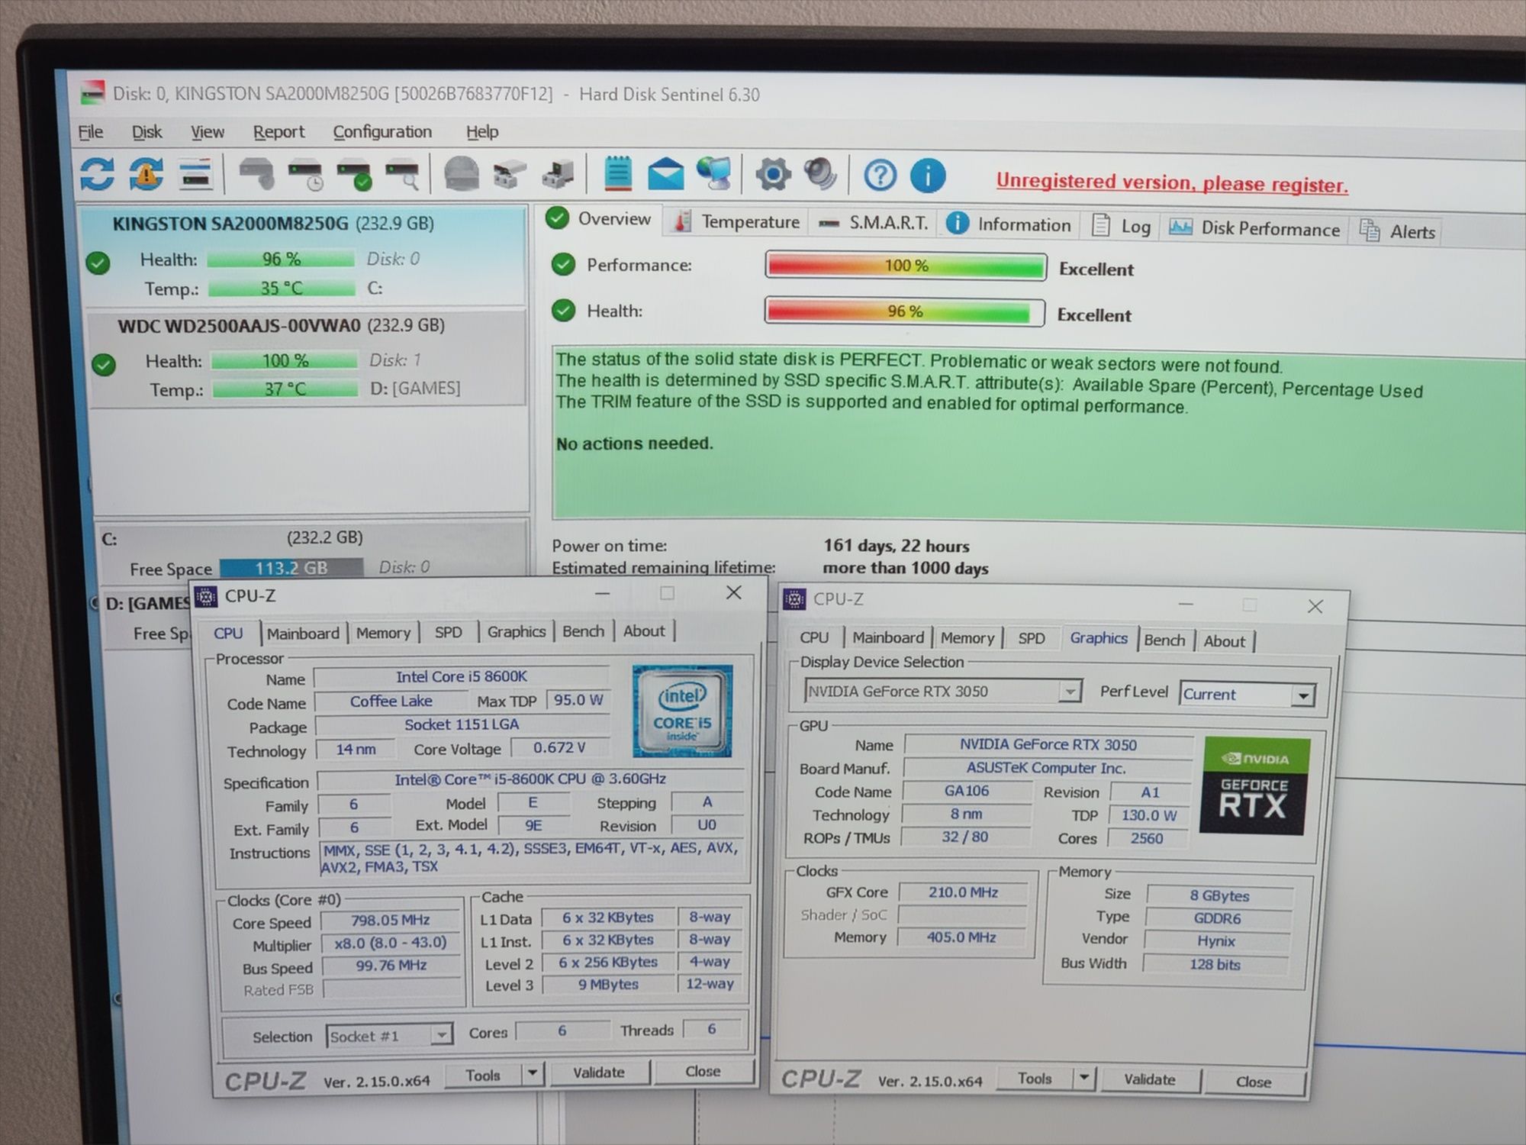Viewport: 1526px width, 1145px height.
Task: Click the Health 96 % gradient bar
Action: 905,311
